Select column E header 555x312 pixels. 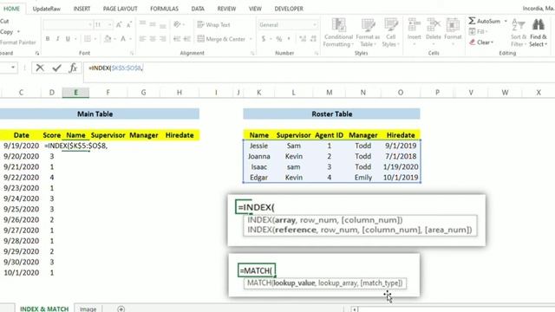[x=75, y=93]
